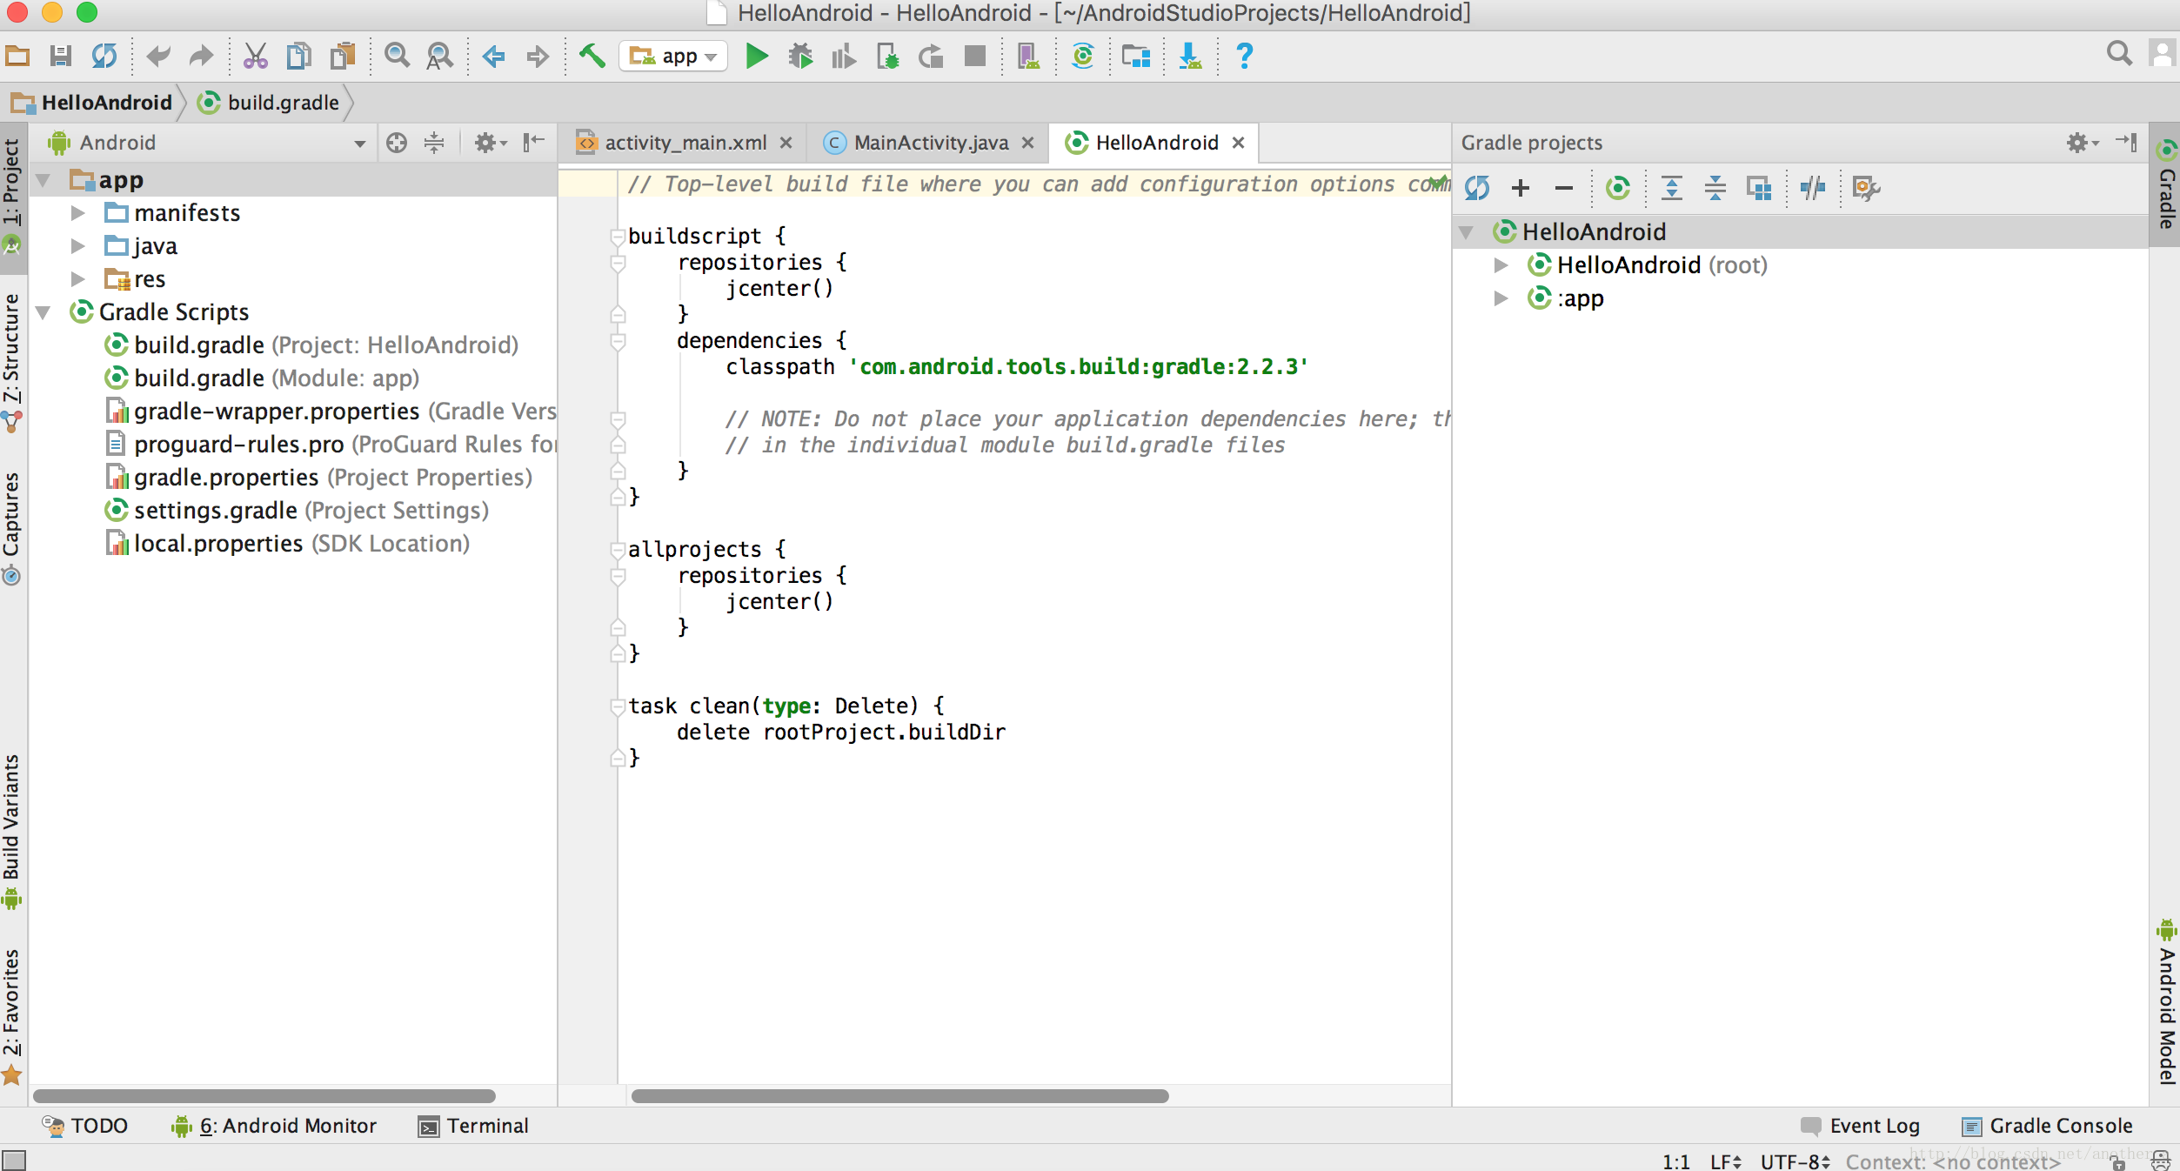Click the Stop square icon

tap(975, 57)
